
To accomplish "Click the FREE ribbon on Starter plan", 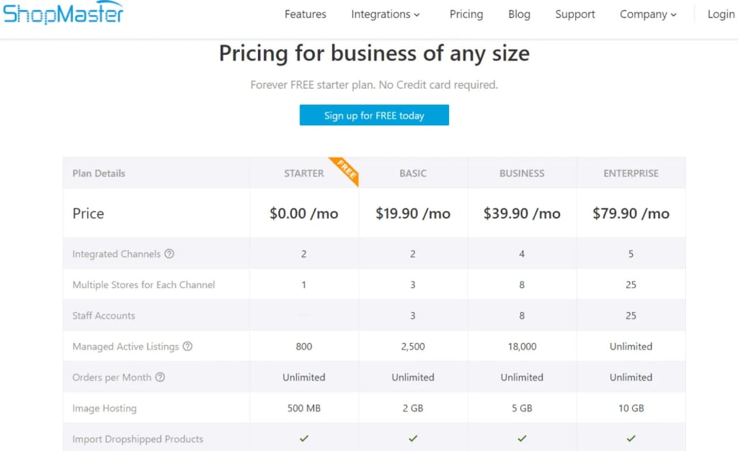I will [347, 170].
